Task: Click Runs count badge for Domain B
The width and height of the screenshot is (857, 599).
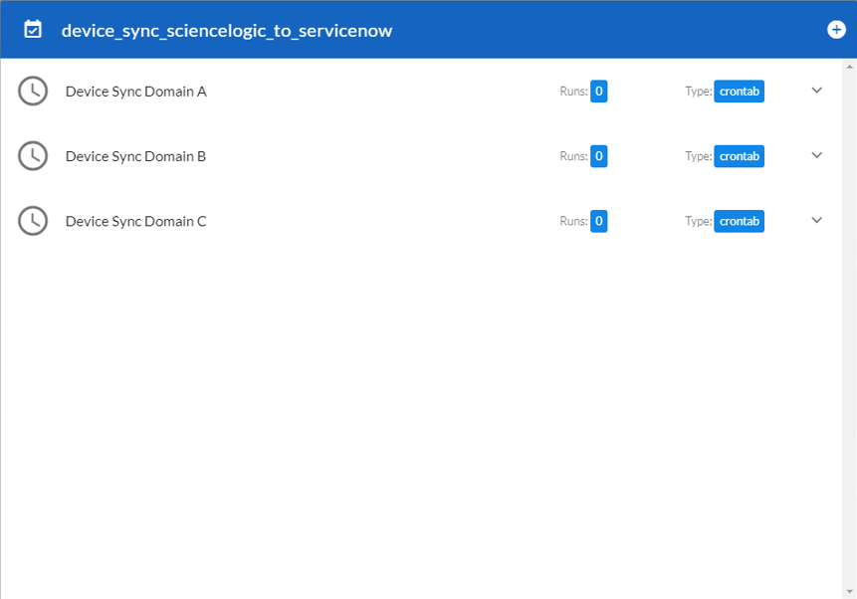Action: pyautogui.click(x=598, y=156)
